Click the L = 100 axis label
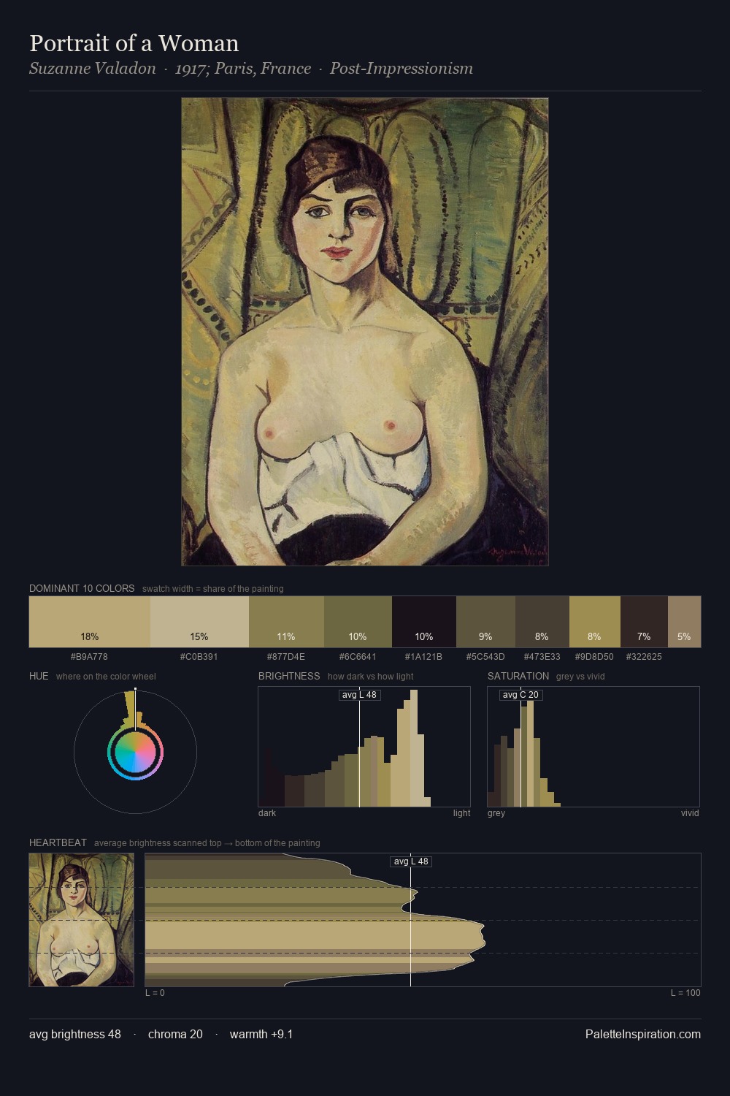 (685, 993)
